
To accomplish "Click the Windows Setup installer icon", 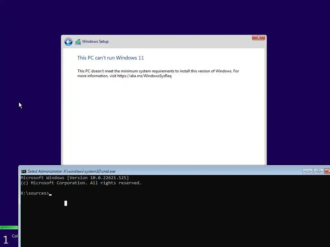I will point(78,42).
